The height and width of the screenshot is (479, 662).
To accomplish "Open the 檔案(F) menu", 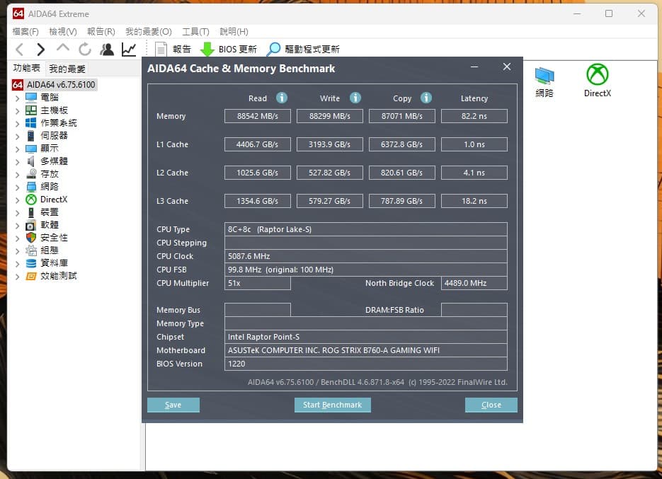I will tap(25, 32).
